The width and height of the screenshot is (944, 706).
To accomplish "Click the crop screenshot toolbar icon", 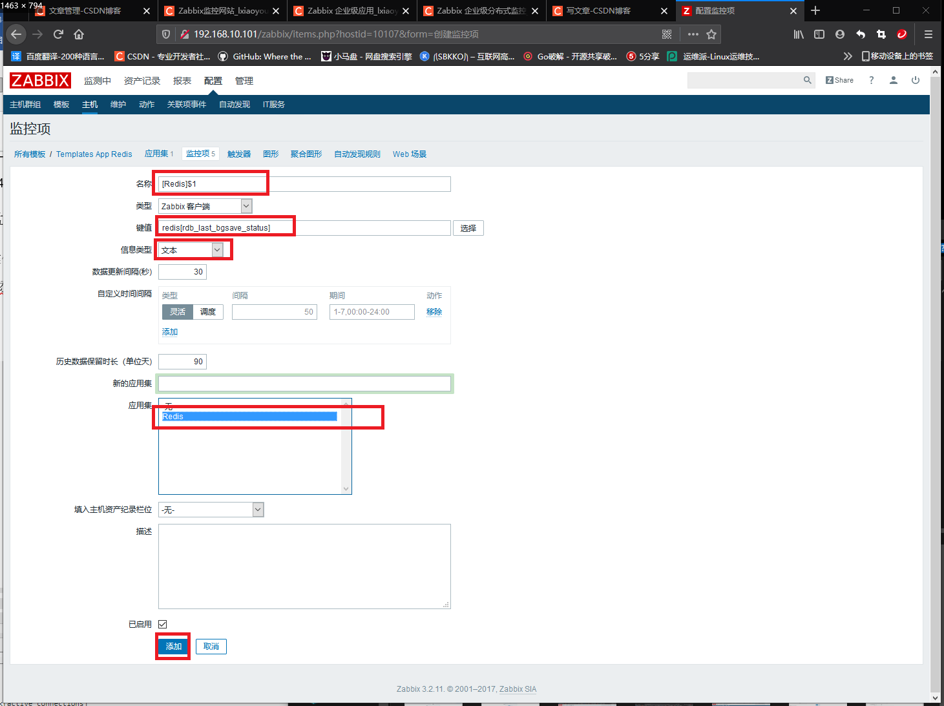I will point(881,34).
